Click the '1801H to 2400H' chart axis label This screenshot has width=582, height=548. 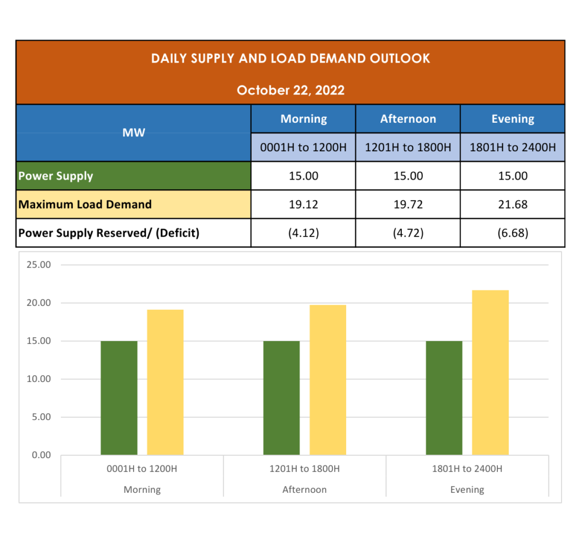click(x=467, y=469)
